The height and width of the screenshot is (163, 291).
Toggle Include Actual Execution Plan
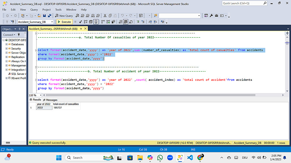click(x=103, y=22)
